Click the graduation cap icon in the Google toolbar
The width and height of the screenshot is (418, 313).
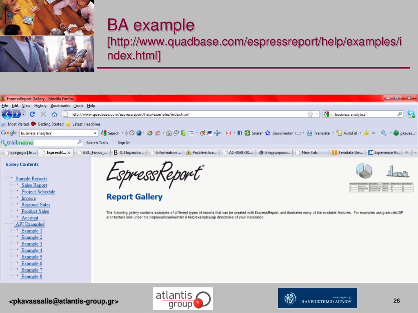210,133
